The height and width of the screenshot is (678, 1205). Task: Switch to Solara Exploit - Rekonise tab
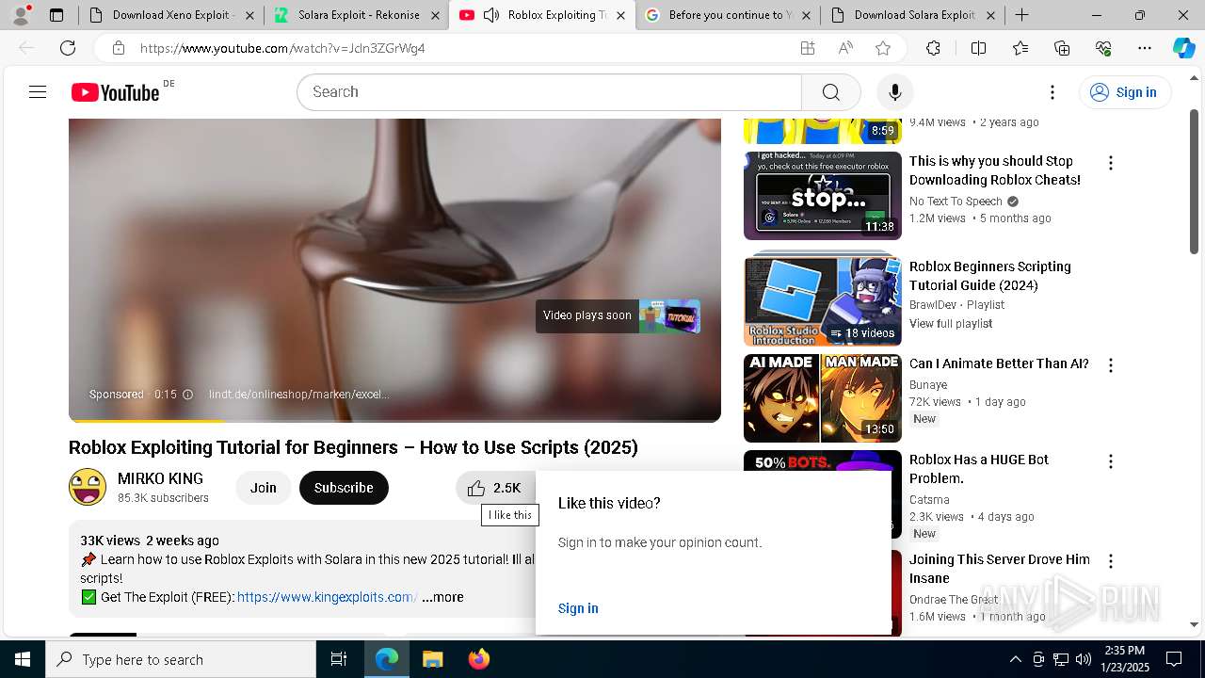click(357, 15)
